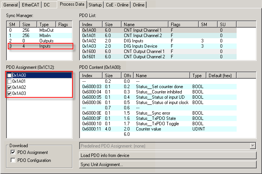Select PDO row CNT Input Channel 2
Viewport: 262px width, 174px height.
(158, 36)
